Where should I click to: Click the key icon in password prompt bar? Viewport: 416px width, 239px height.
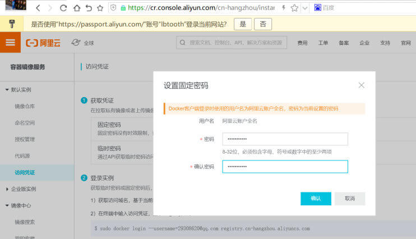point(12,24)
